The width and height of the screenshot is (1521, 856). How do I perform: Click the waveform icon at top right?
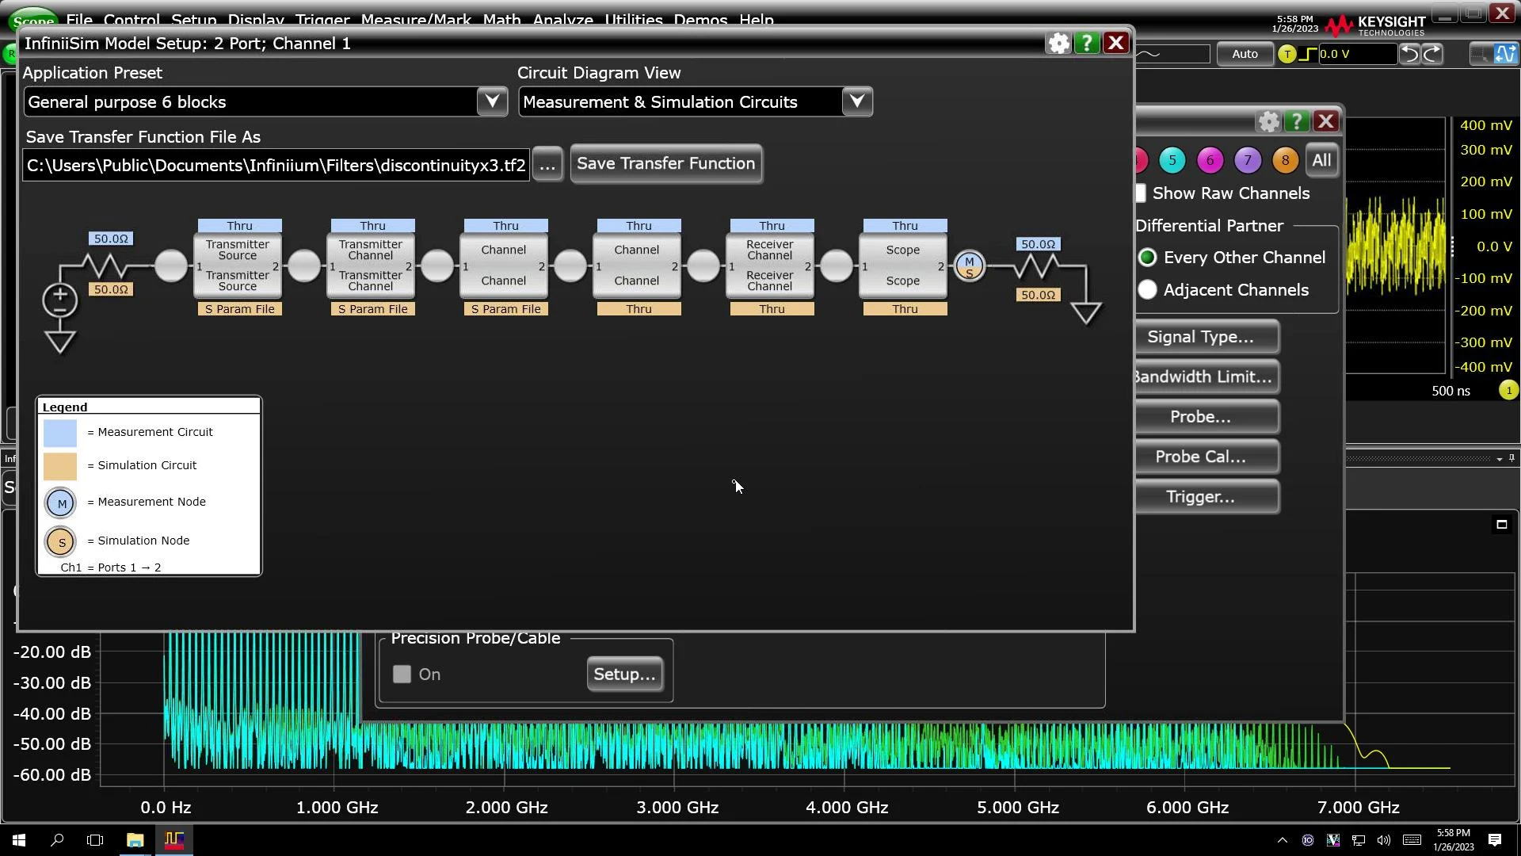pos(1505,54)
